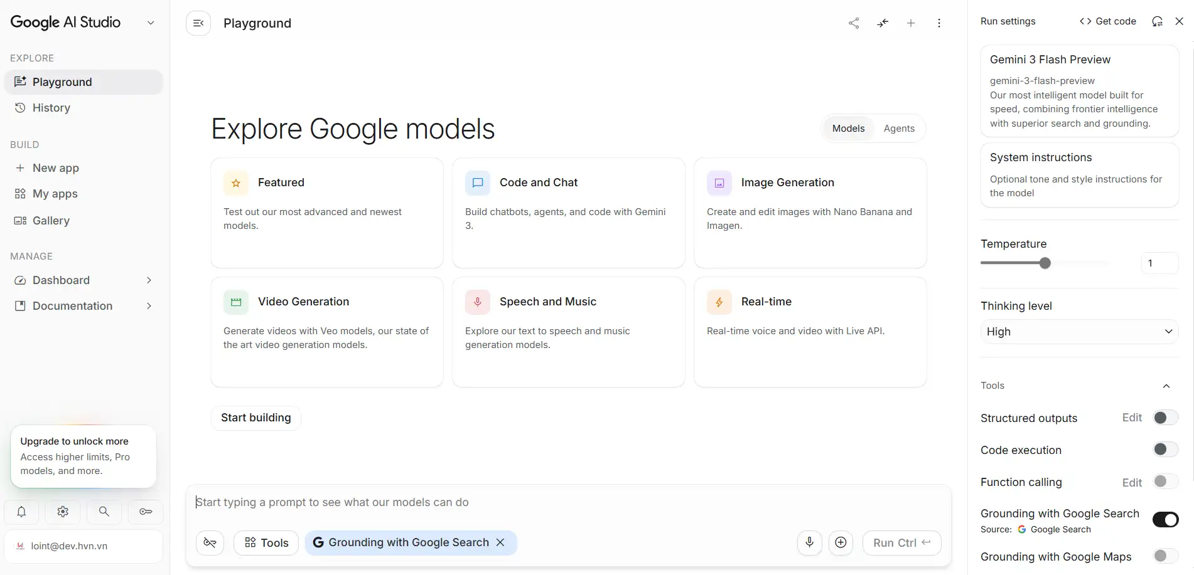
Task: Add media with the circled plus icon
Action: (x=841, y=542)
